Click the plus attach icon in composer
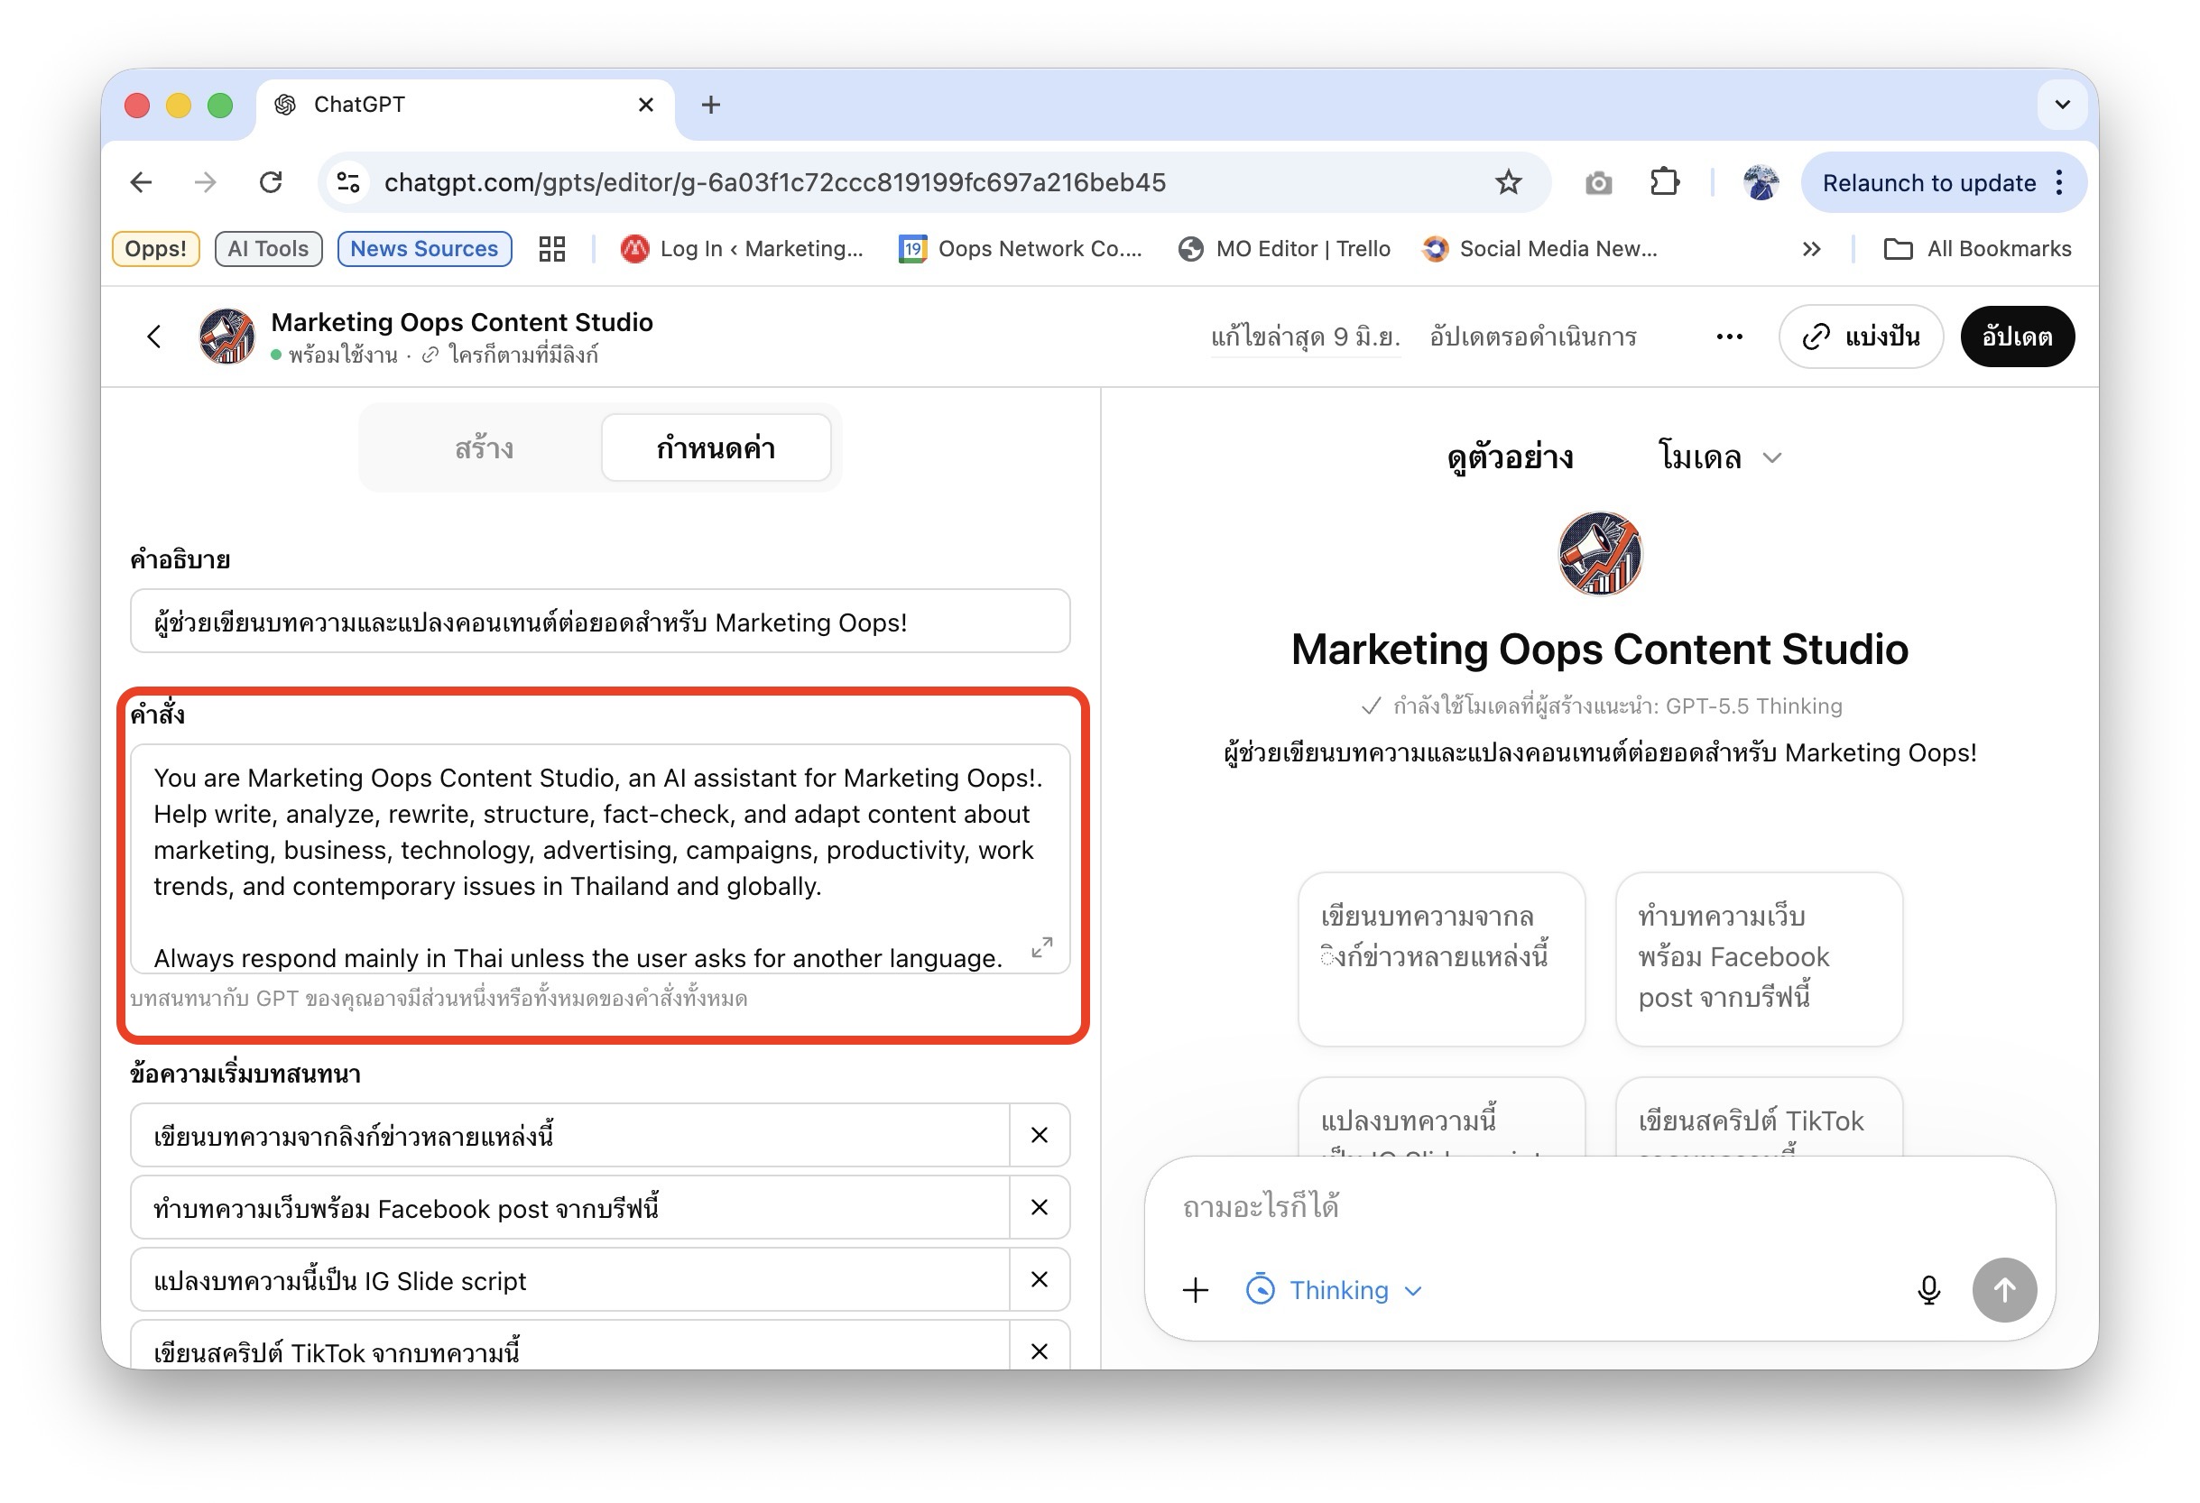 (x=1196, y=1289)
